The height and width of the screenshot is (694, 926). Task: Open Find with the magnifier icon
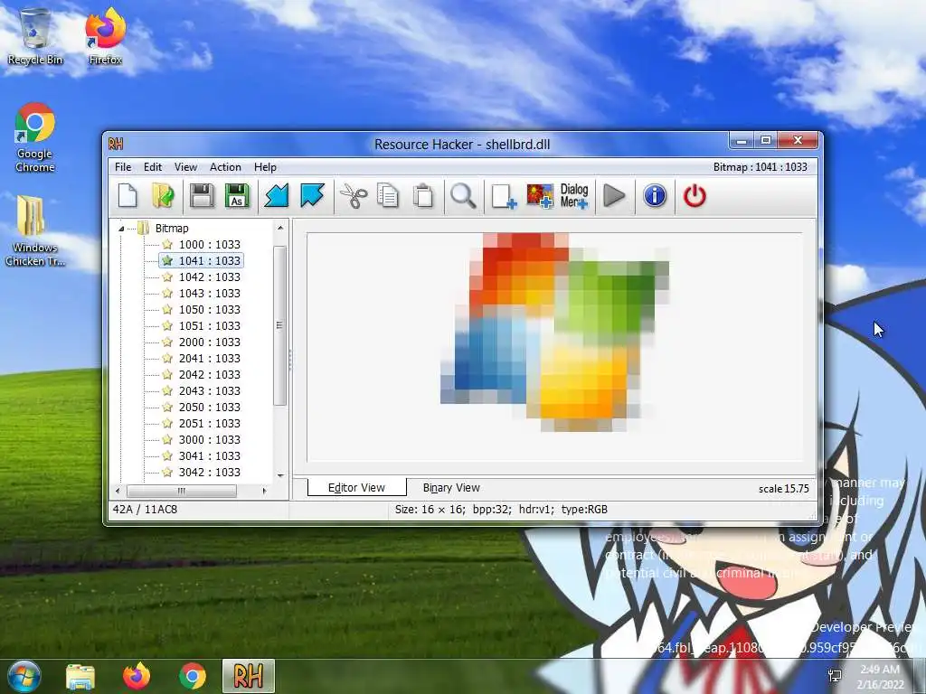tap(463, 196)
